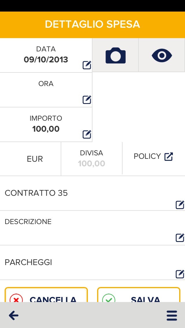Tap the date value 09/10/2013
Image resolution: width=185 pixels, height=328 pixels.
pos(46,60)
